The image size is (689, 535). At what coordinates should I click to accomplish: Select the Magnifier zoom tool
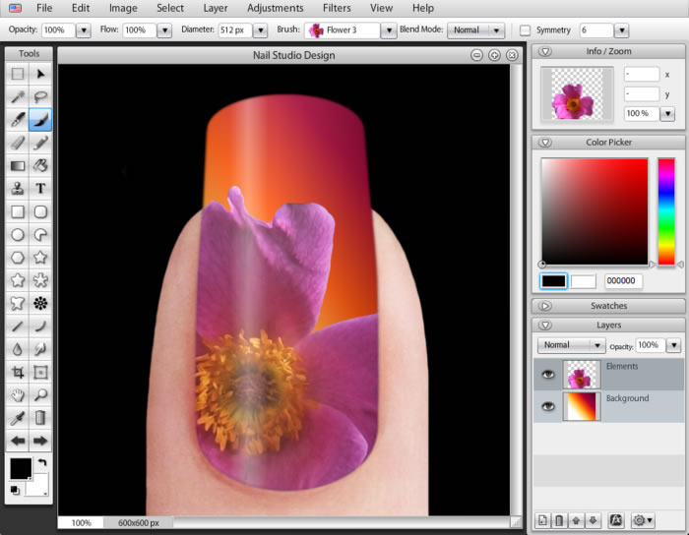[40, 395]
